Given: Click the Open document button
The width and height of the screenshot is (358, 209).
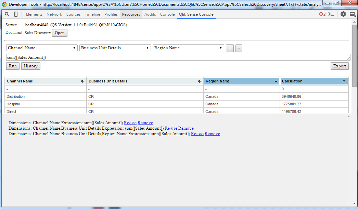Looking at the screenshot, I should pyautogui.click(x=60, y=33).
